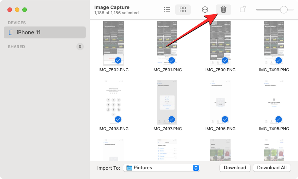Click the IMG_7497.PNG thumbnail

(x=167, y=101)
